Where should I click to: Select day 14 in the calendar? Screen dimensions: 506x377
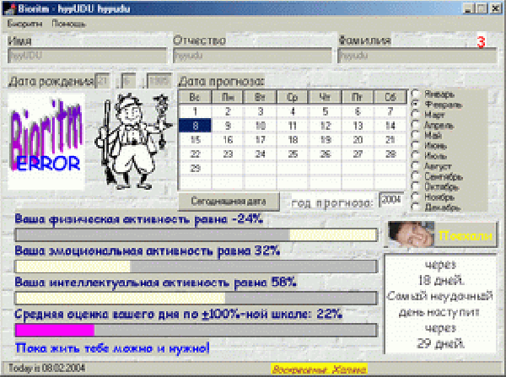(x=390, y=126)
